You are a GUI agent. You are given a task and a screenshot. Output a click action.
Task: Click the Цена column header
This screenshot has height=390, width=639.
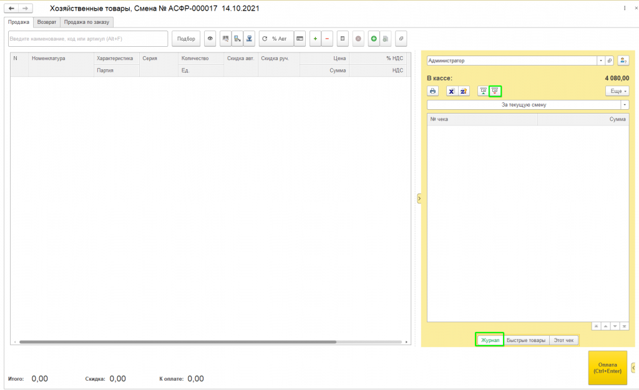pos(324,58)
